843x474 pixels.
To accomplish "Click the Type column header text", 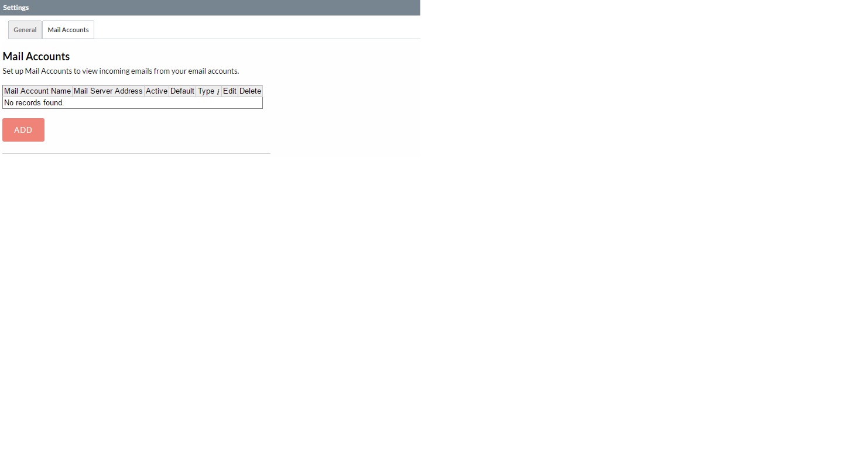I will pos(206,91).
